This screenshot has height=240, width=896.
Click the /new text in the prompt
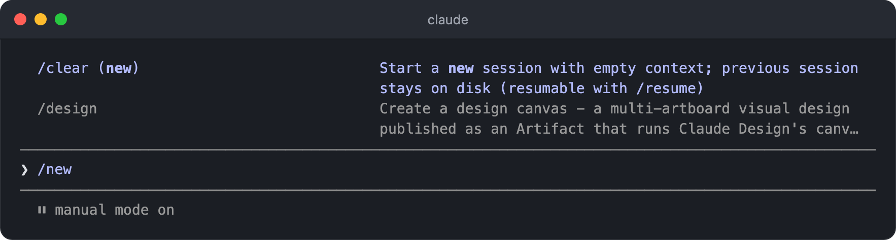point(55,170)
